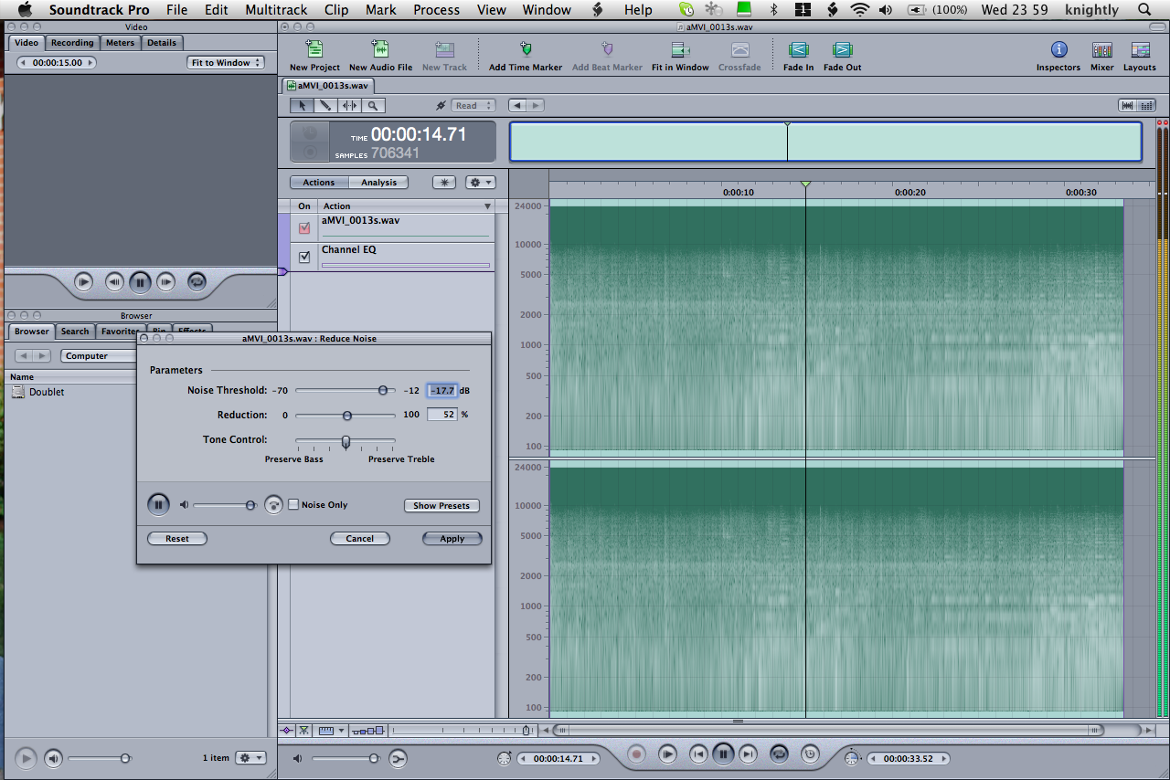Click the Show Presets button
Image resolution: width=1170 pixels, height=780 pixels.
tap(441, 505)
